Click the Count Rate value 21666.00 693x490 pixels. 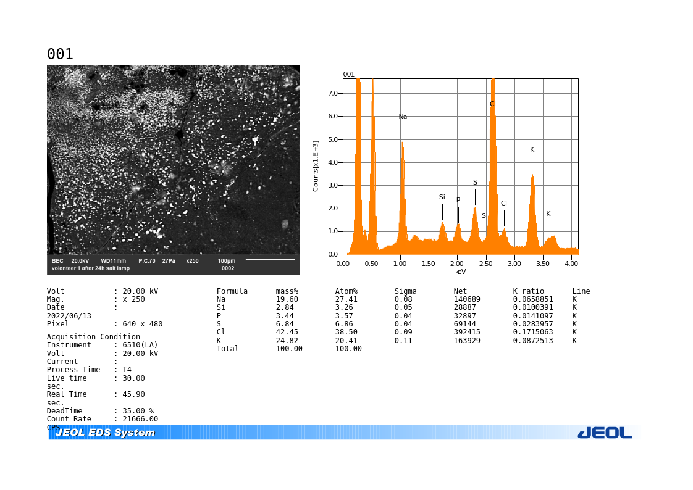pyautogui.click(x=140, y=419)
